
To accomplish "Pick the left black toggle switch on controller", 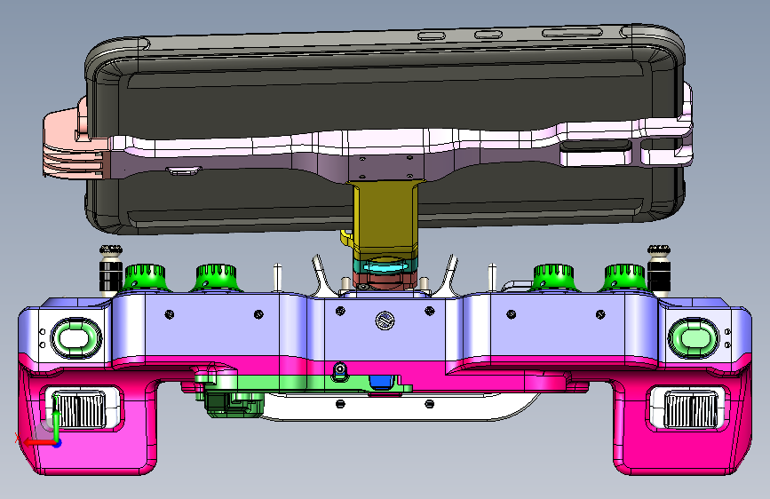I will (111, 270).
